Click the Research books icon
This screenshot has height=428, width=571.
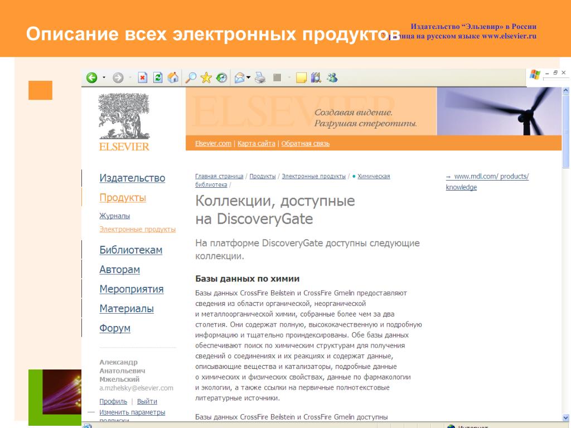point(316,77)
